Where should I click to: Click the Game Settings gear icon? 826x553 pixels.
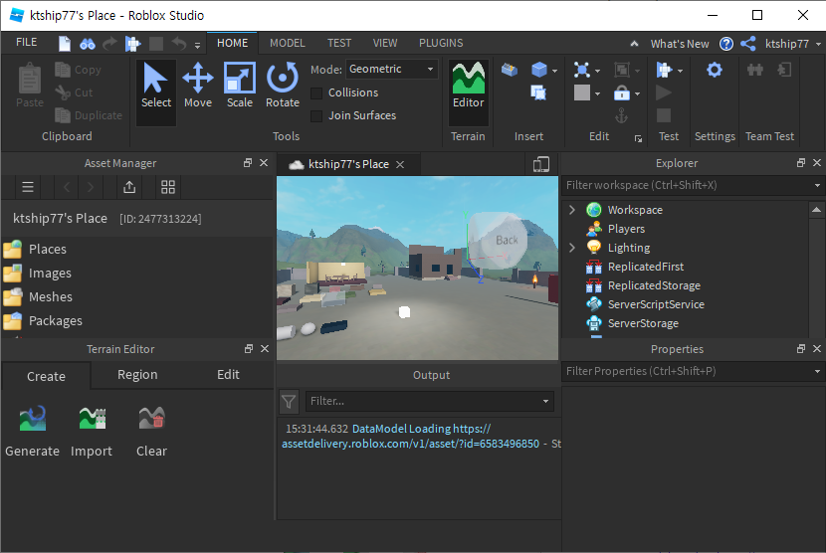[715, 70]
